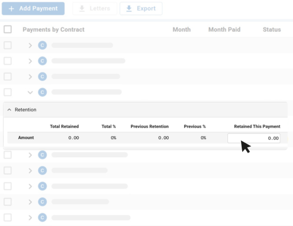
Task: Click the Total % column label
Action: click(108, 126)
